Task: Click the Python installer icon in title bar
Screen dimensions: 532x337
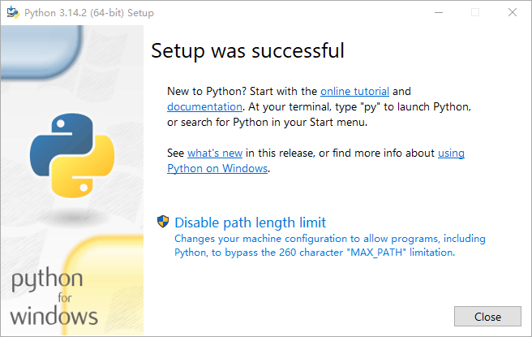Action: 13,13
